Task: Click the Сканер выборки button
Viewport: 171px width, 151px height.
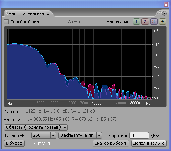Action: point(111,143)
